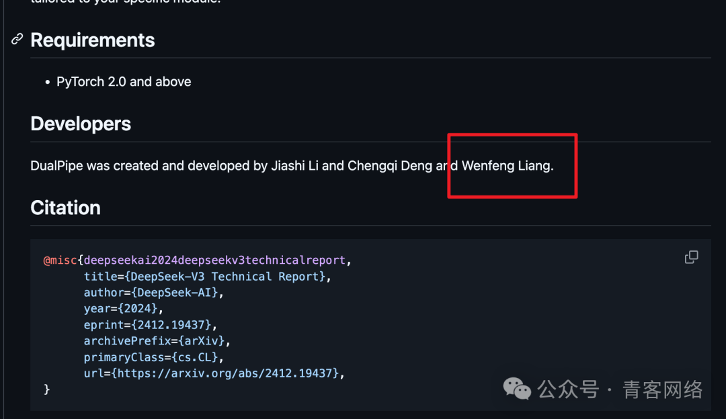The height and width of the screenshot is (419, 726).
Task: Click the name Jiashi Li
Action: (294, 166)
